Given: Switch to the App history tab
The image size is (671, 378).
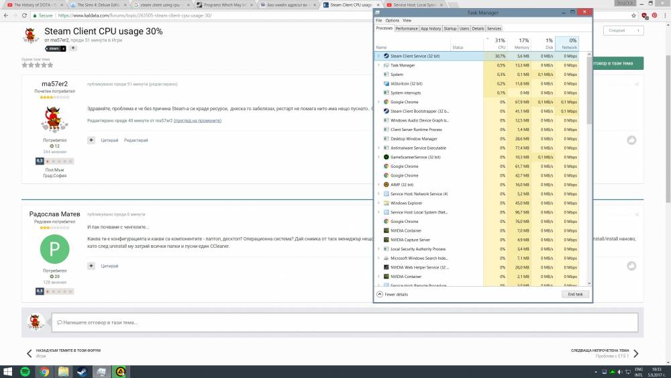Looking at the screenshot, I should click(431, 28).
